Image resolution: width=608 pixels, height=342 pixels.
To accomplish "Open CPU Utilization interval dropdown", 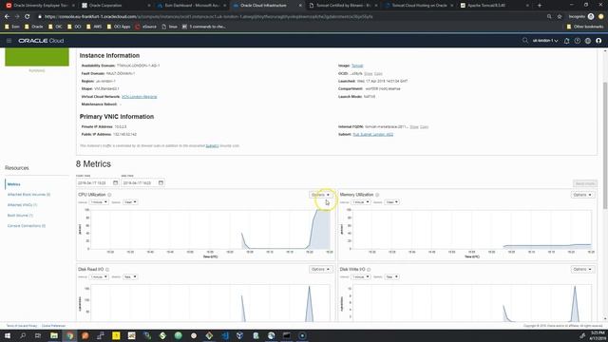I will 99,202.
